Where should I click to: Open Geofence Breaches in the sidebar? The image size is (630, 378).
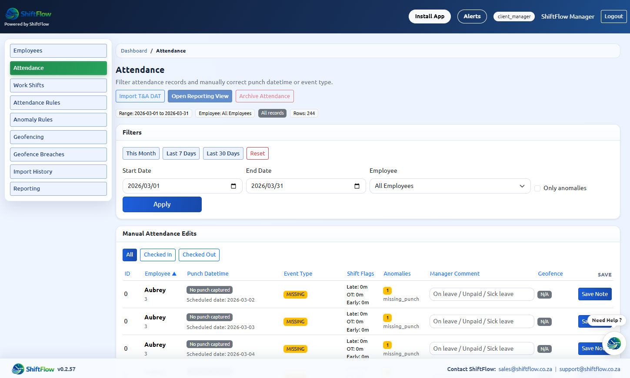[58, 154]
